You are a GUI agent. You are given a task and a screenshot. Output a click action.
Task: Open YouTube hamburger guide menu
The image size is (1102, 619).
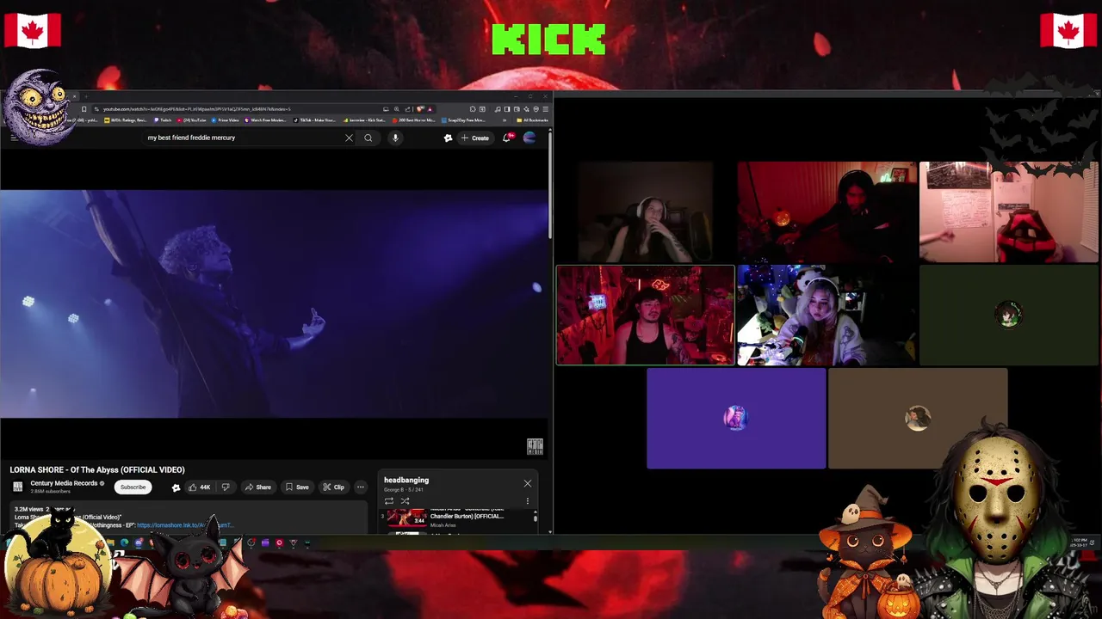[14, 138]
